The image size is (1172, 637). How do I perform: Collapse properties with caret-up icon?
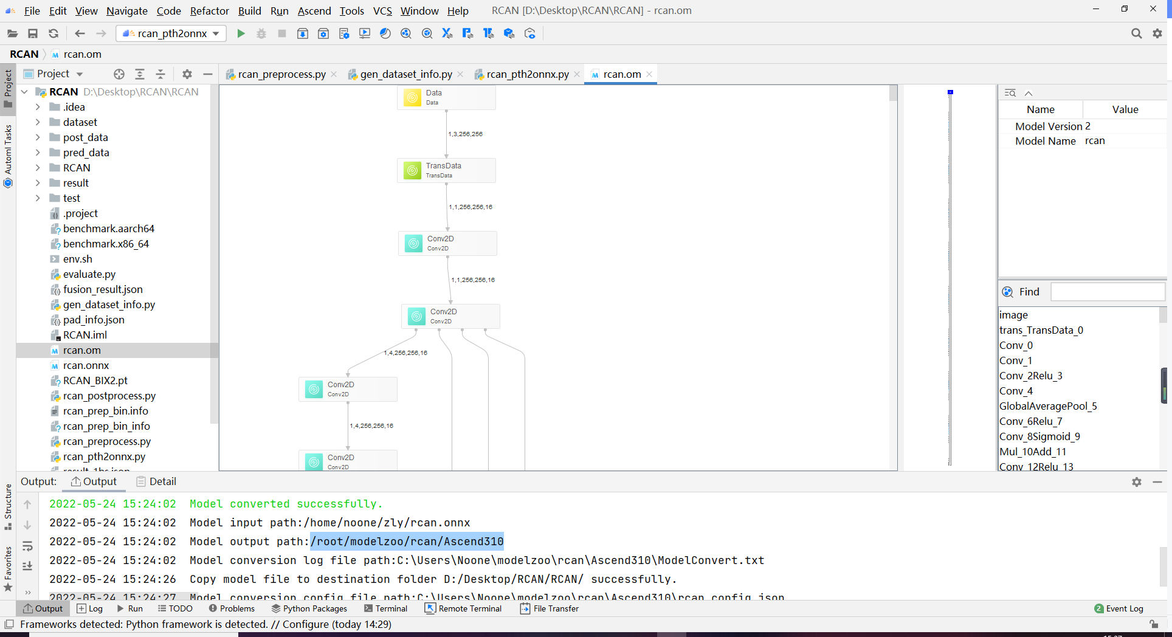tap(1029, 93)
